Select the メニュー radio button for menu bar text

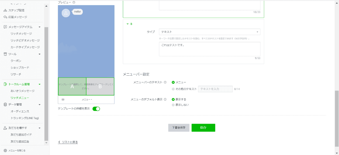[173, 82]
